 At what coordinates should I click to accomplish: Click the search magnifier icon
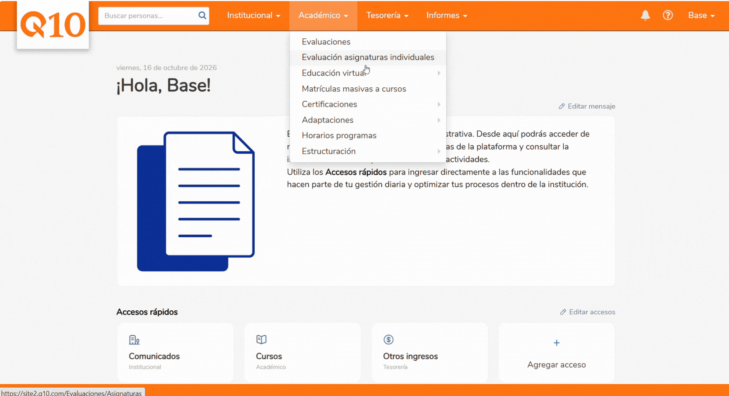[202, 15]
